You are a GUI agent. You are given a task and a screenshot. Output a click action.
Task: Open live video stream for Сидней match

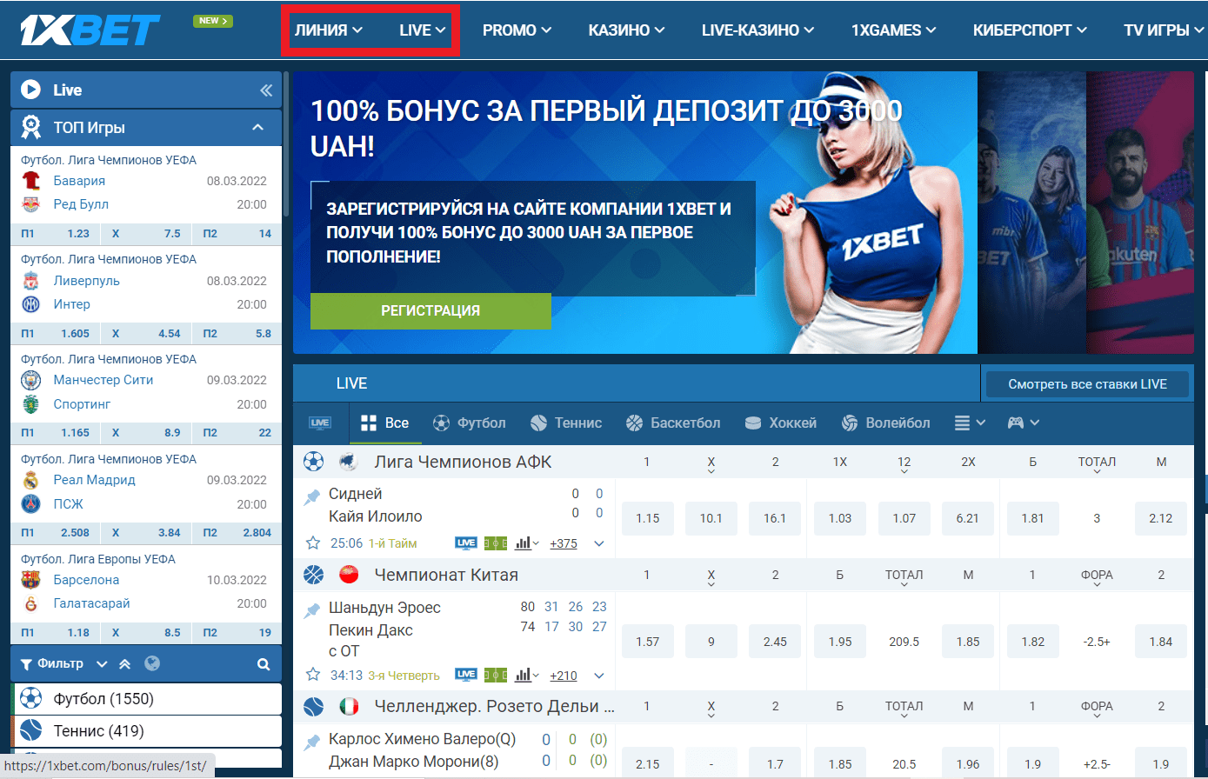466,543
